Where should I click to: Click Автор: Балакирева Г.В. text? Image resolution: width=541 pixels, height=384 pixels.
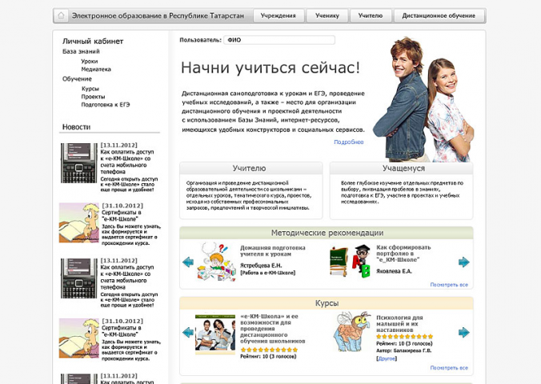[403, 350]
